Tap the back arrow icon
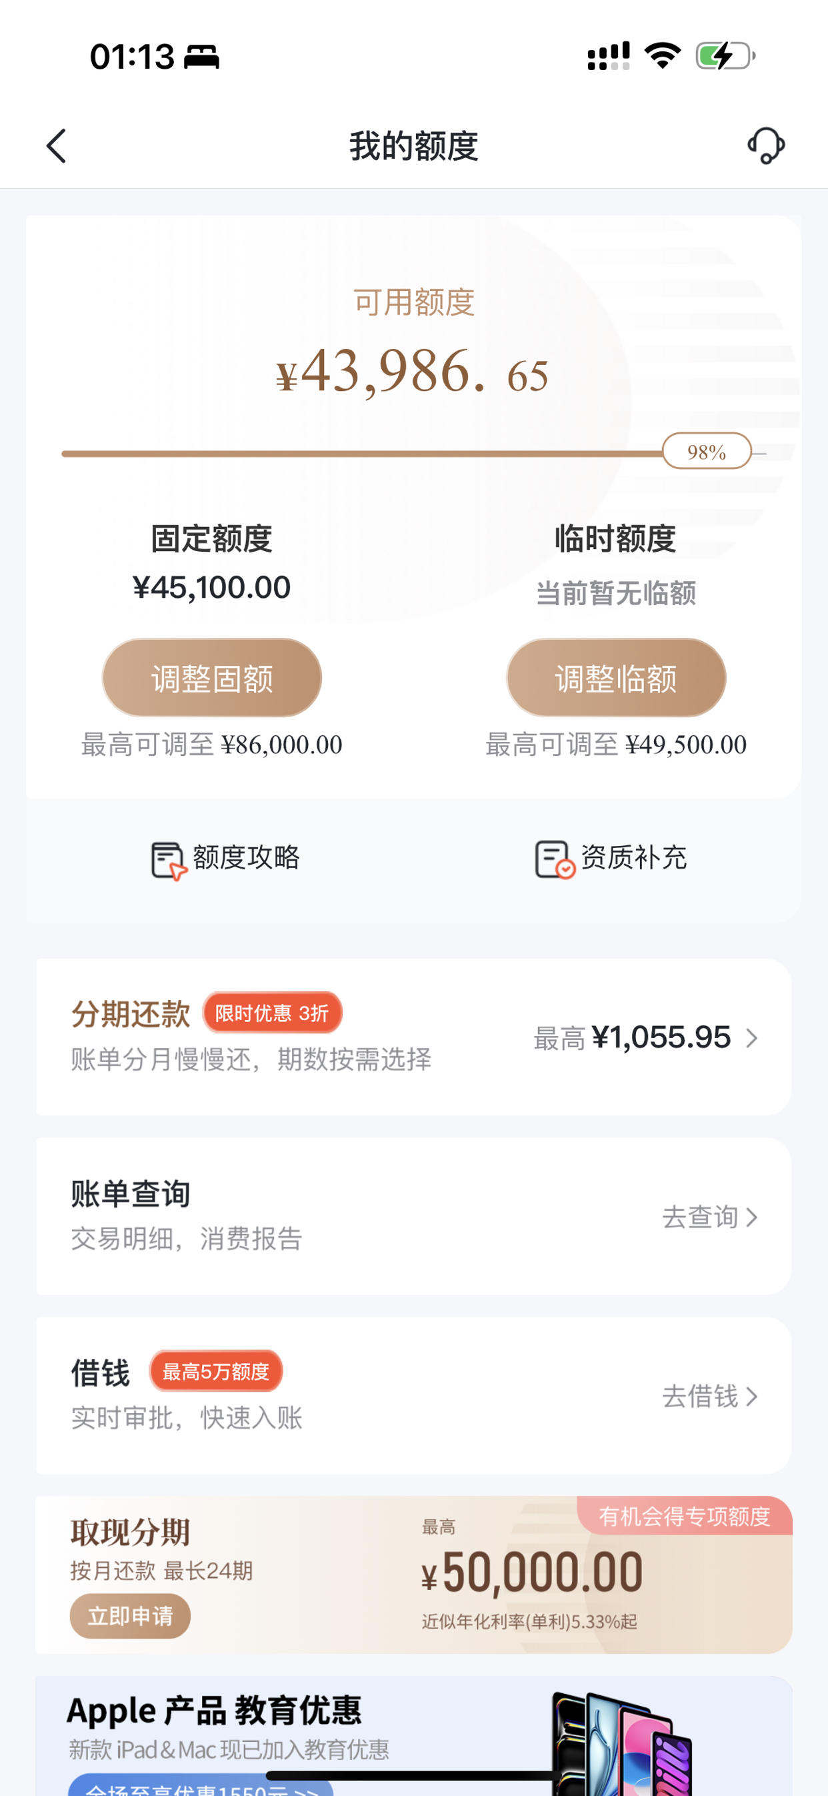The image size is (828, 1796). pos(57,146)
